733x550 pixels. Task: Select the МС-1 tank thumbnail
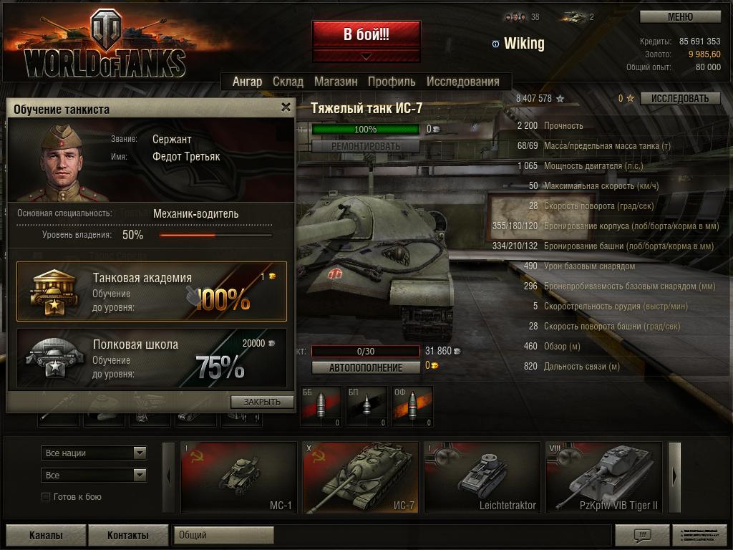click(239, 478)
